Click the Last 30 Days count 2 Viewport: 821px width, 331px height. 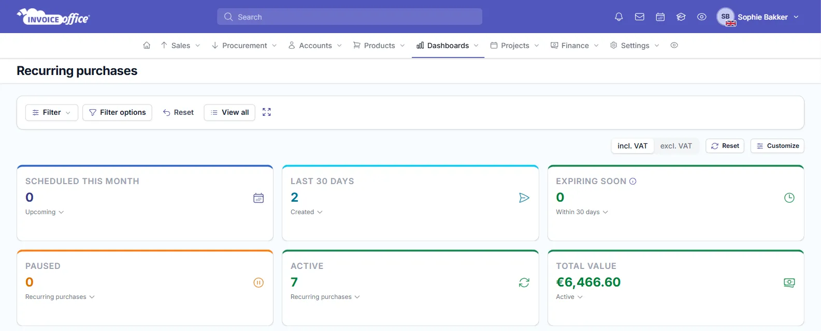294,198
